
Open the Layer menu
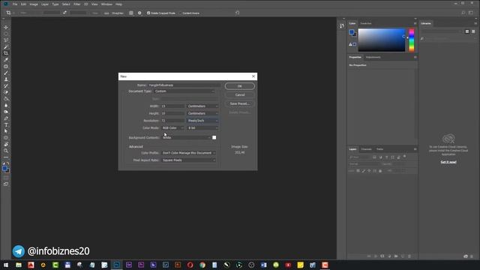click(45, 4)
